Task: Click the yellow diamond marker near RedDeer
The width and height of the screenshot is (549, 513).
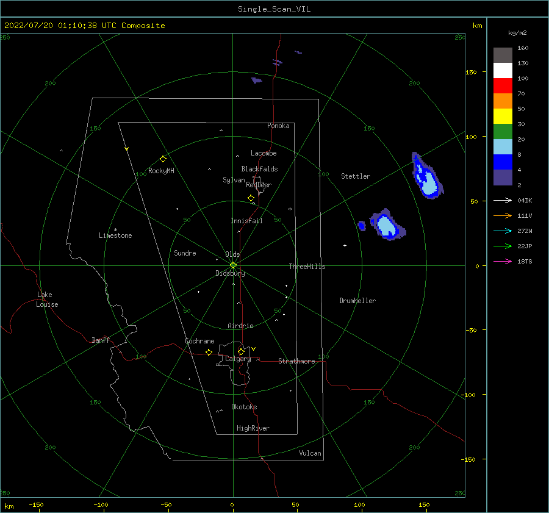Action: pyautogui.click(x=251, y=198)
